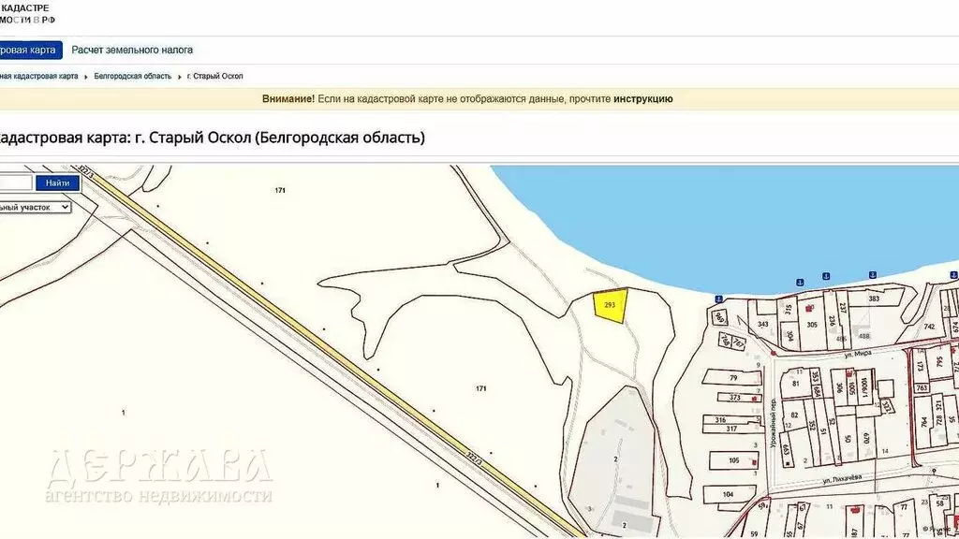Click the anchor icon above parcel 315
The width and height of the screenshot is (959, 539).
tap(799, 283)
